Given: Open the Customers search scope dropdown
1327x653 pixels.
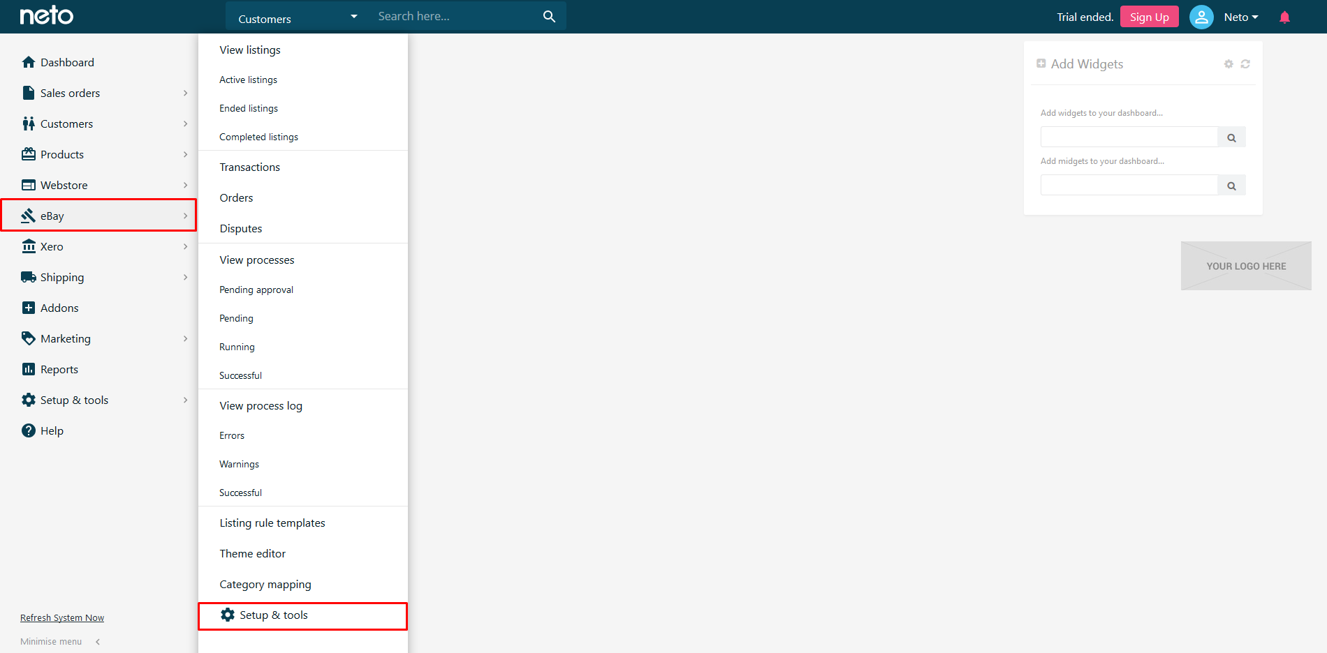Looking at the screenshot, I should (x=298, y=17).
